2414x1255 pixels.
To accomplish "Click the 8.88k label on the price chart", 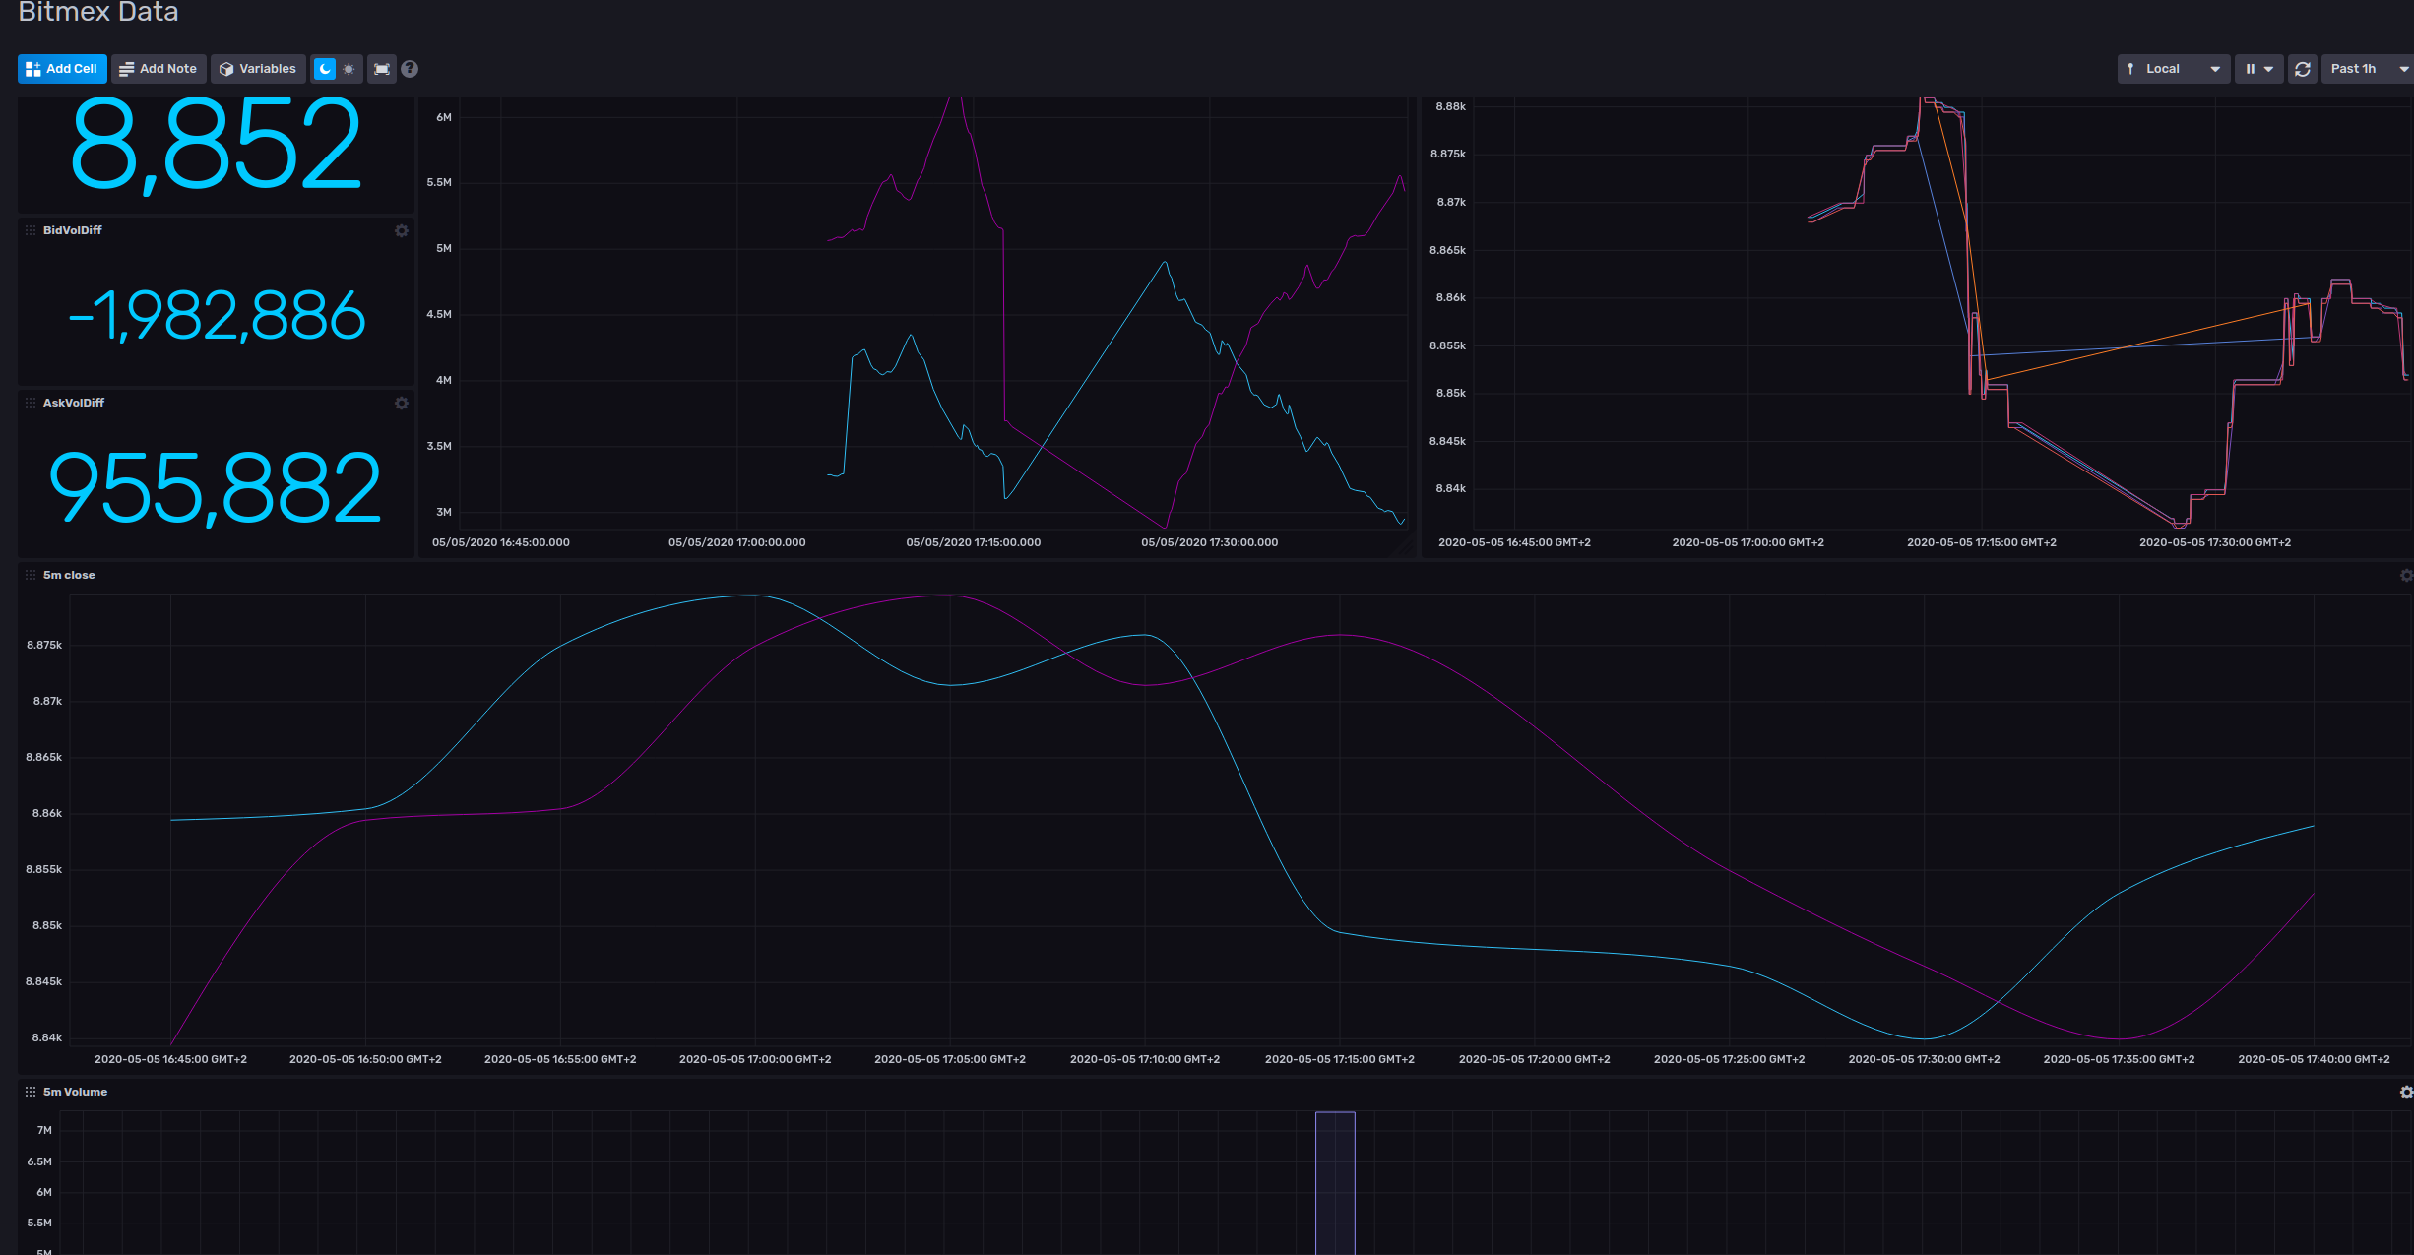I will (1450, 106).
